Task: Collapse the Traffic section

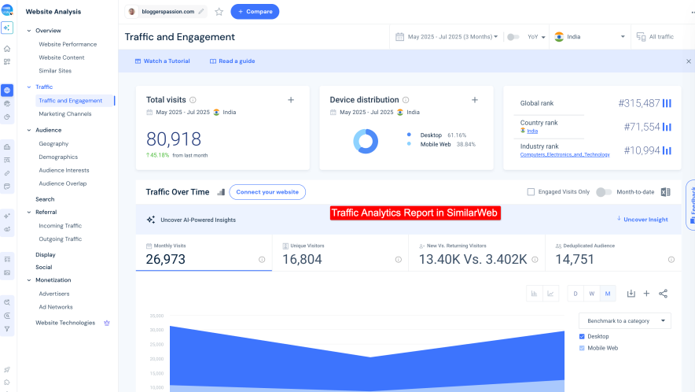Action: click(x=29, y=87)
